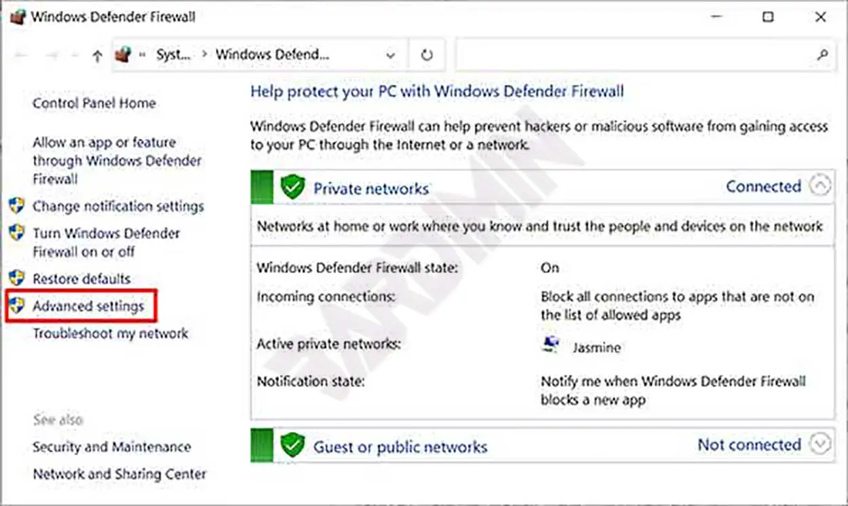
Task: Click the green shield beside Private networks
Action: coord(293,187)
